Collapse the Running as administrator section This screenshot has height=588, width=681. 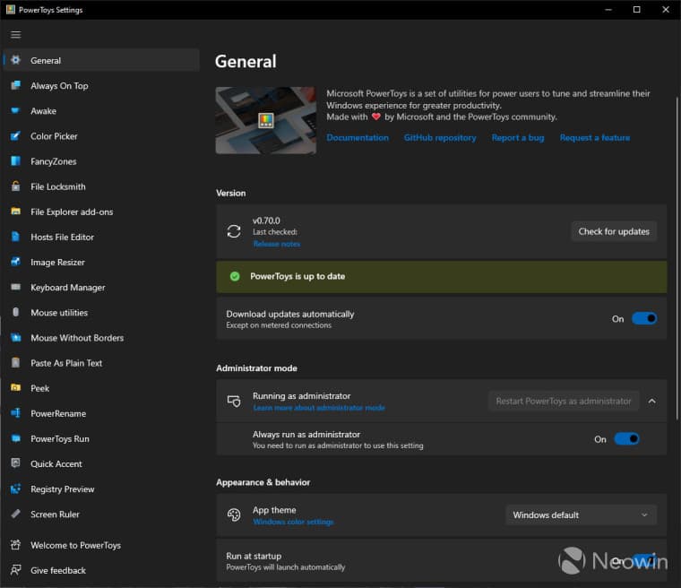(x=651, y=401)
